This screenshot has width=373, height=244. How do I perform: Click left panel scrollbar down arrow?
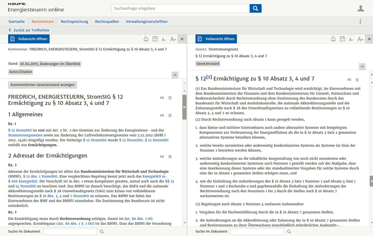click(185, 223)
